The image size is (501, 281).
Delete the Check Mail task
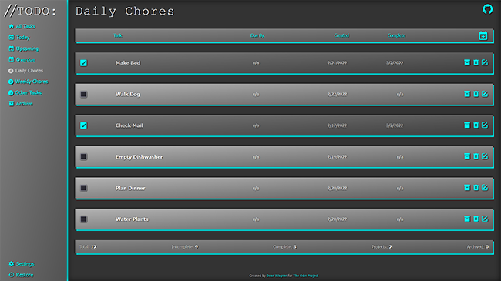pyautogui.click(x=476, y=125)
